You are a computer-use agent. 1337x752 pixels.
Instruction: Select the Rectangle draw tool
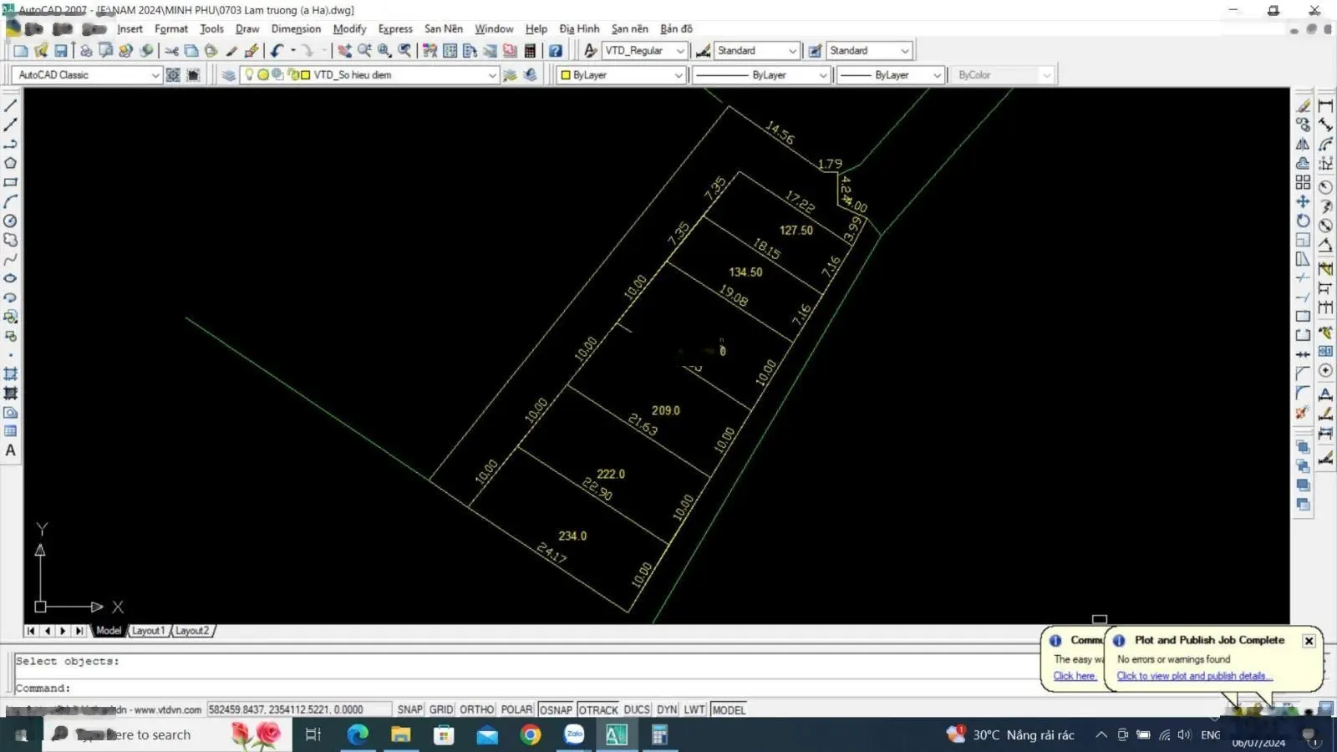click(x=11, y=182)
